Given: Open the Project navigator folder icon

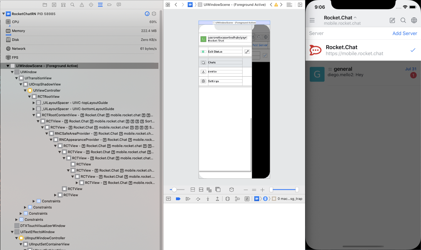Looking at the screenshot, I should click(x=45, y=5).
